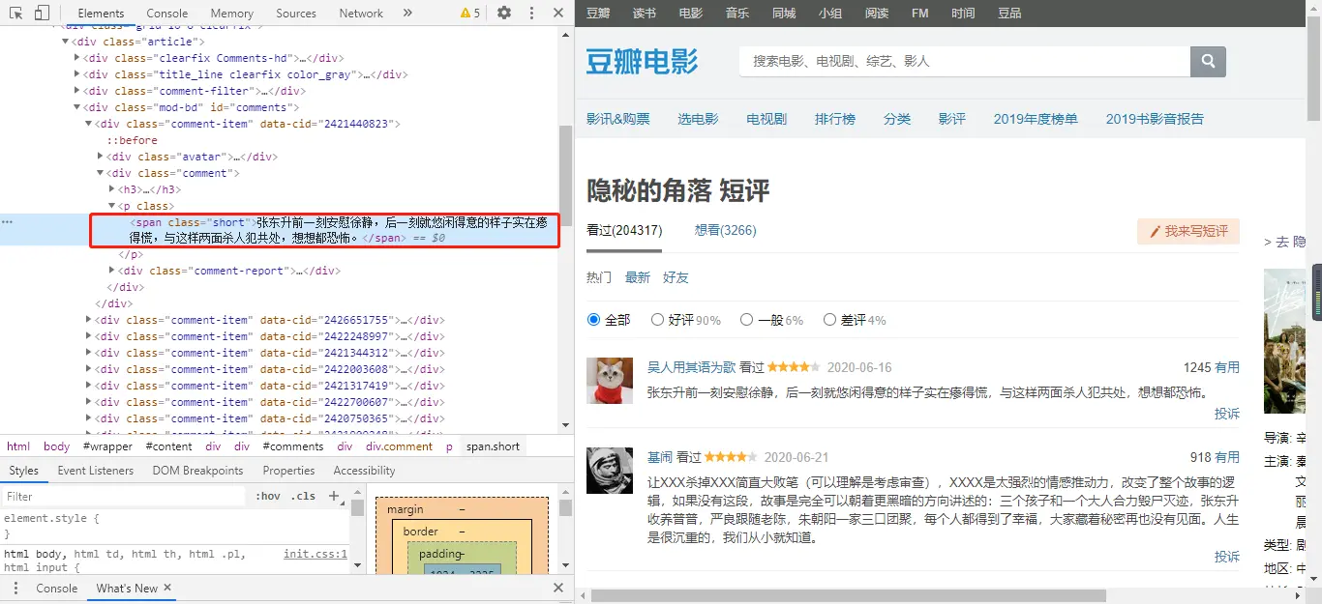Image resolution: width=1322 pixels, height=604 pixels.
Task: Expand the avatar div node
Action: [101, 157]
